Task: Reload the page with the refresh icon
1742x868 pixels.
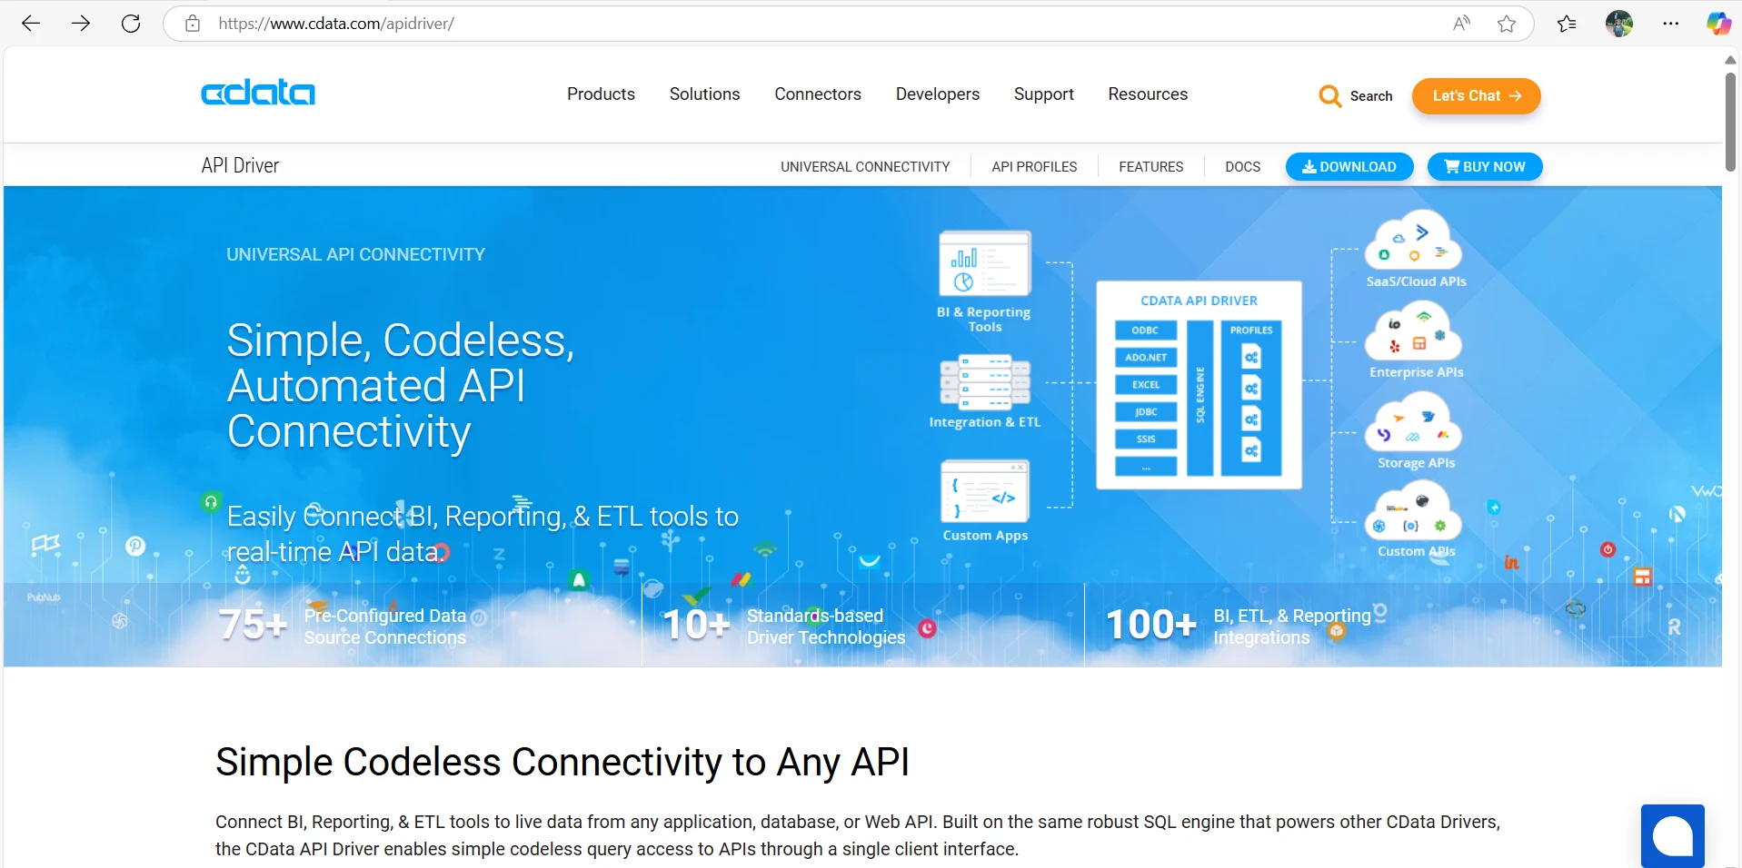Action: pyautogui.click(x=131, y=23)
